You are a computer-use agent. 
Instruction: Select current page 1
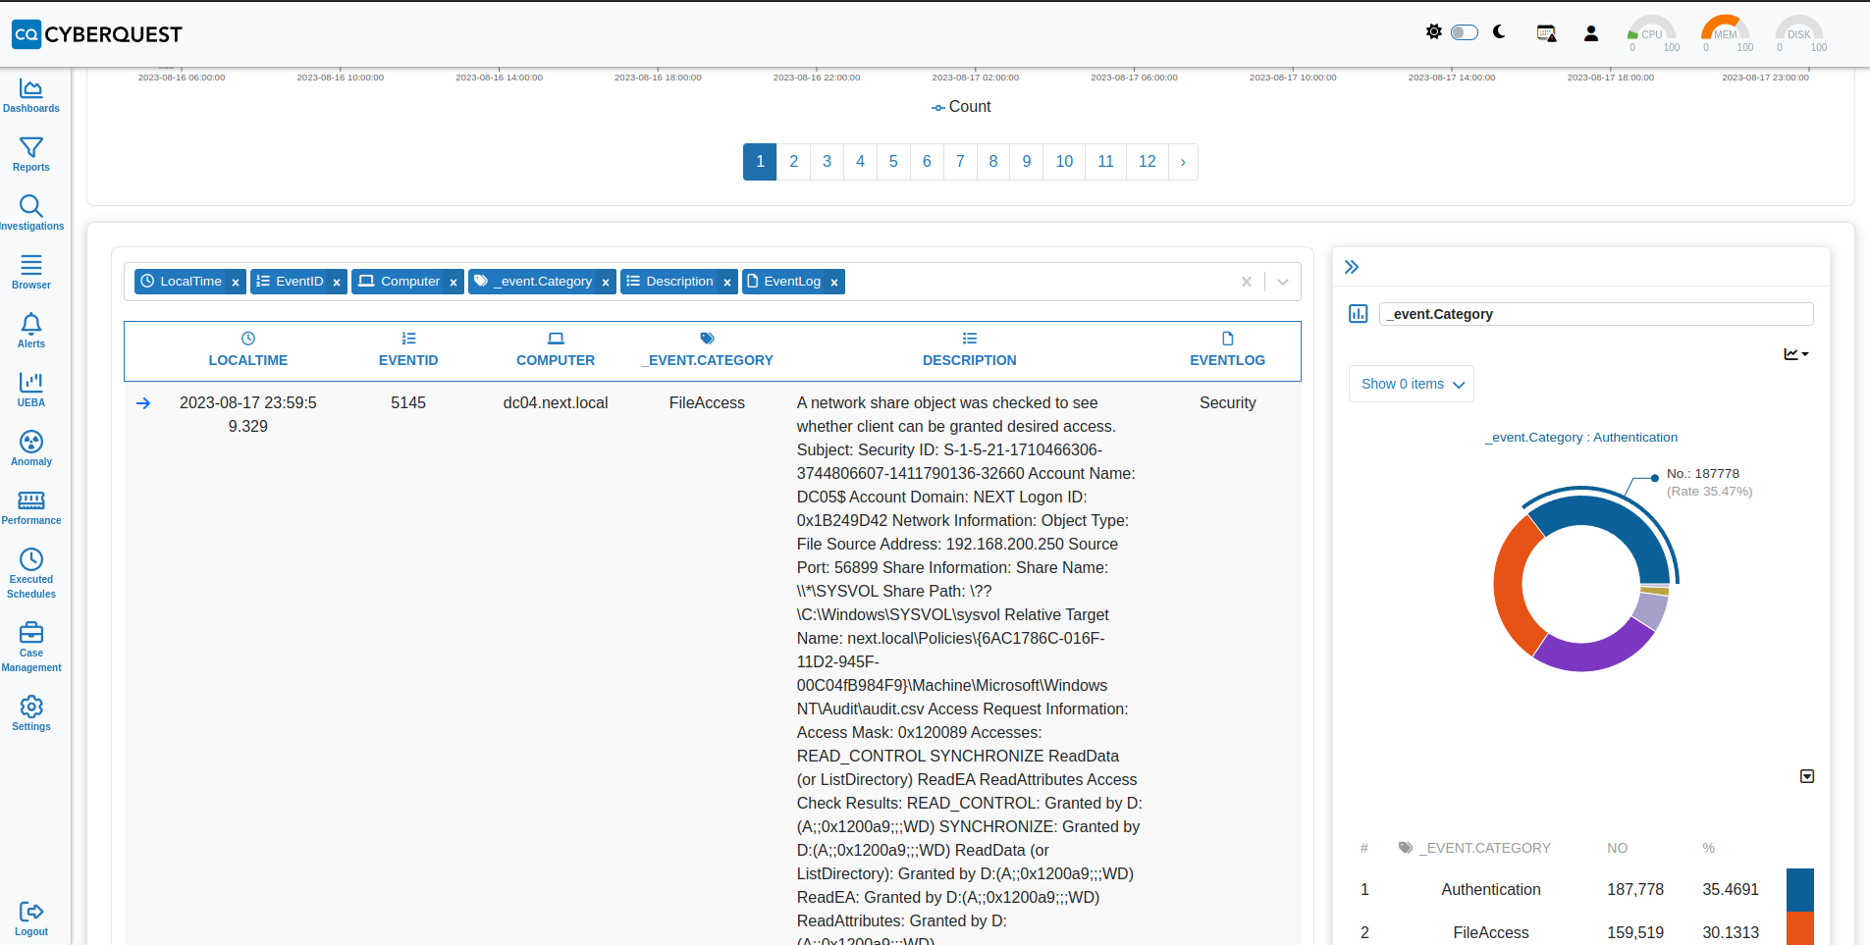tap(760, 162)
